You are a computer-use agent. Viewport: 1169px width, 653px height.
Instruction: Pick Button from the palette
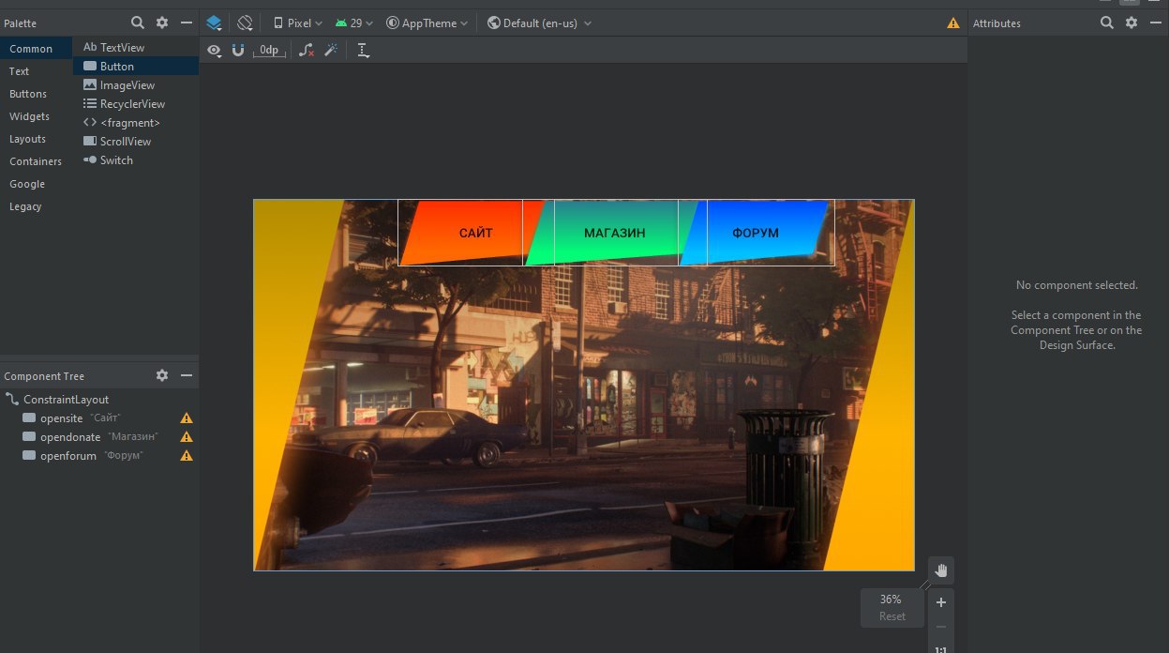pyautogui.click(x=136, y=66)
